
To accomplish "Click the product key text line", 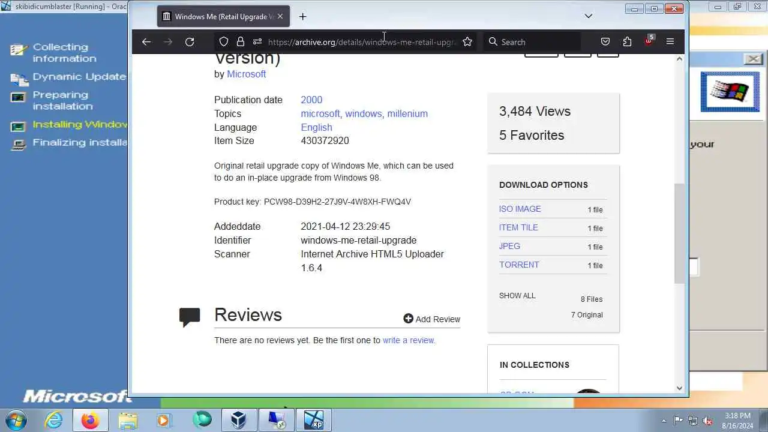I will point(313,202).
